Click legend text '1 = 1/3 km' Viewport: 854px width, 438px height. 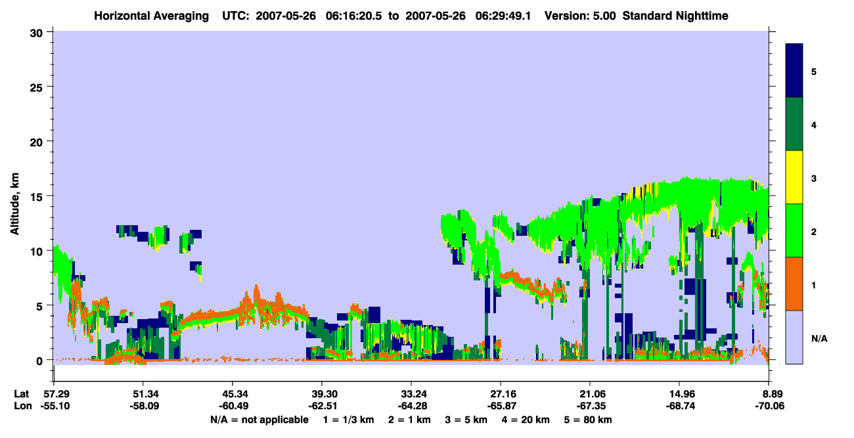pyautogui.click(x=348, y=420)
